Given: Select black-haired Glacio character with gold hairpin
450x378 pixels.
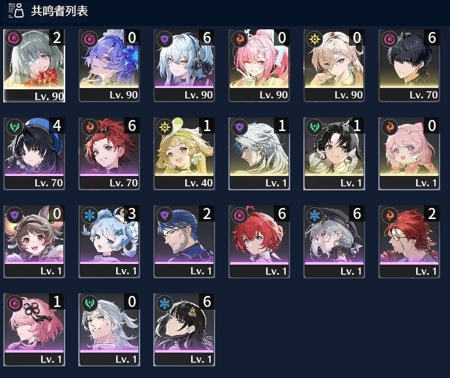Looking at the screenshot, I should [x=185, y=330].
